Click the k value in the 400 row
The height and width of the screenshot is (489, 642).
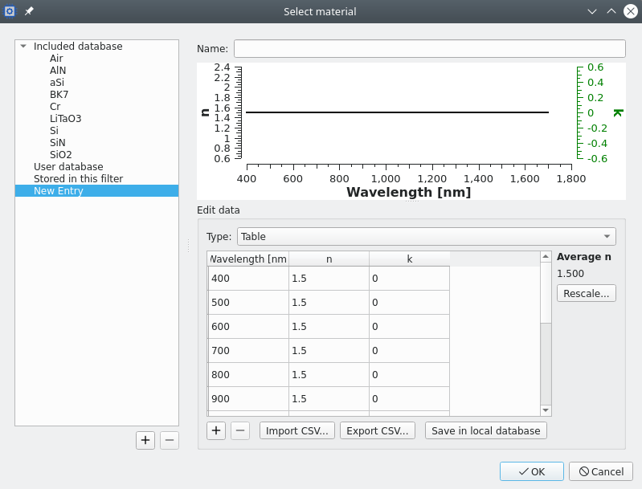pos(410,279)
